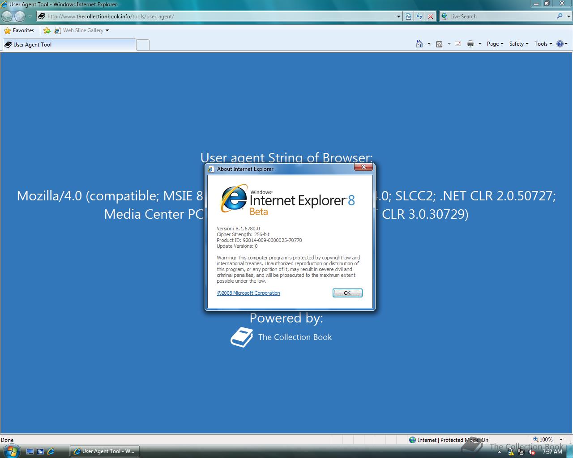
Task: Click the warning device tray icon
Action: (511, 452)
